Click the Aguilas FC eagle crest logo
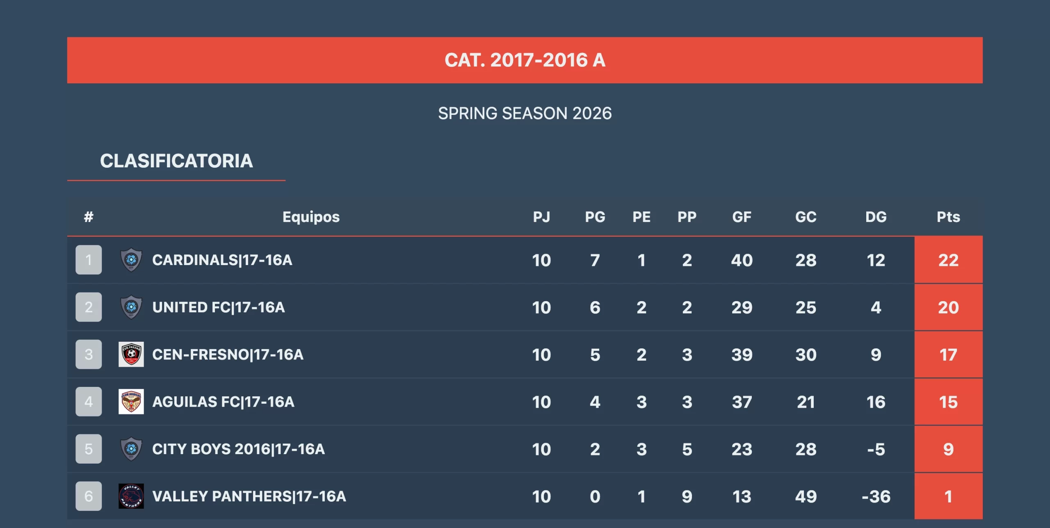 click(131, 401)
